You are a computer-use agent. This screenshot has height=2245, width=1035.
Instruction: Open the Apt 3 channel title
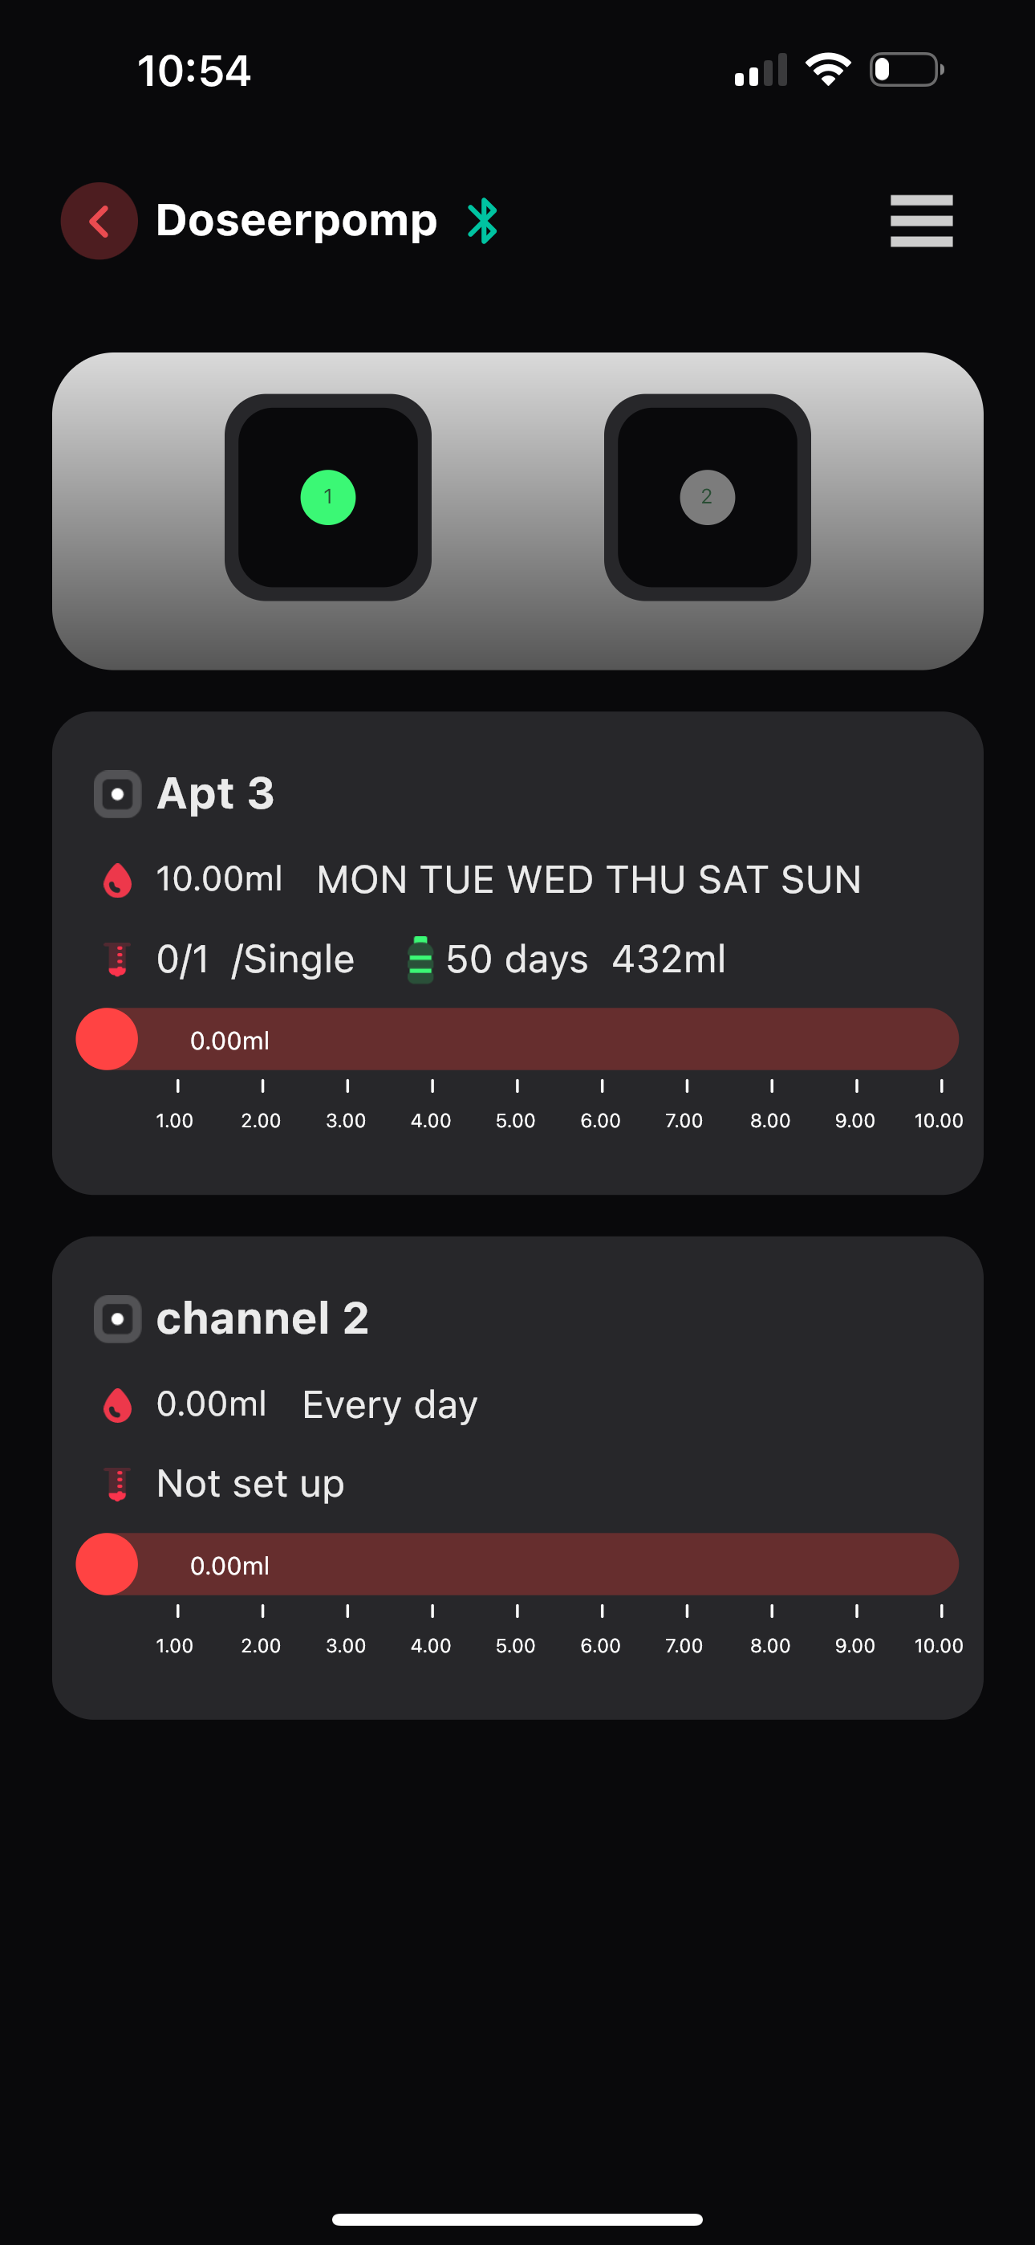coord(215,793)
